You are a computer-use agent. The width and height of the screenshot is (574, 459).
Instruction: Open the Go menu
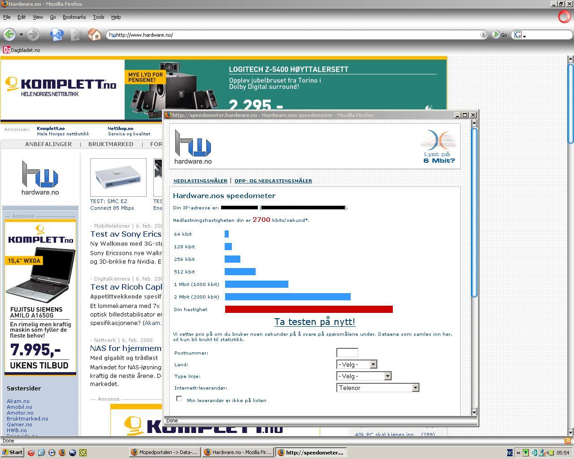coord(52,17)
